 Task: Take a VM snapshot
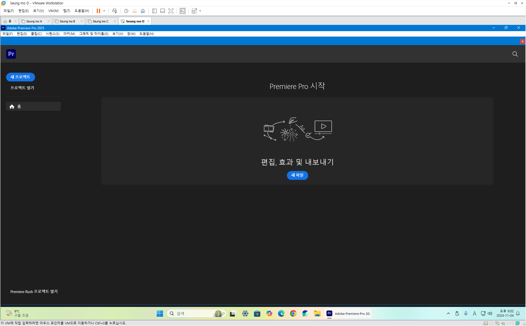(x=126, y=11)
